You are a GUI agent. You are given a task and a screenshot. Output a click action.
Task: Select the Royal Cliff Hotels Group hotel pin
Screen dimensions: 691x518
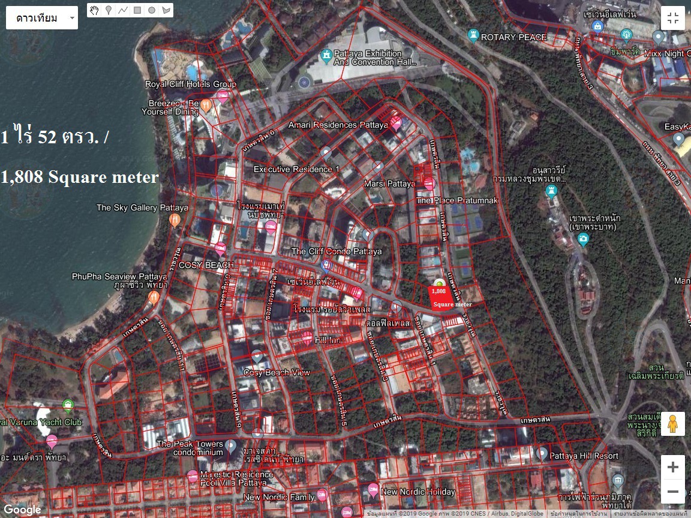point(223,96)
